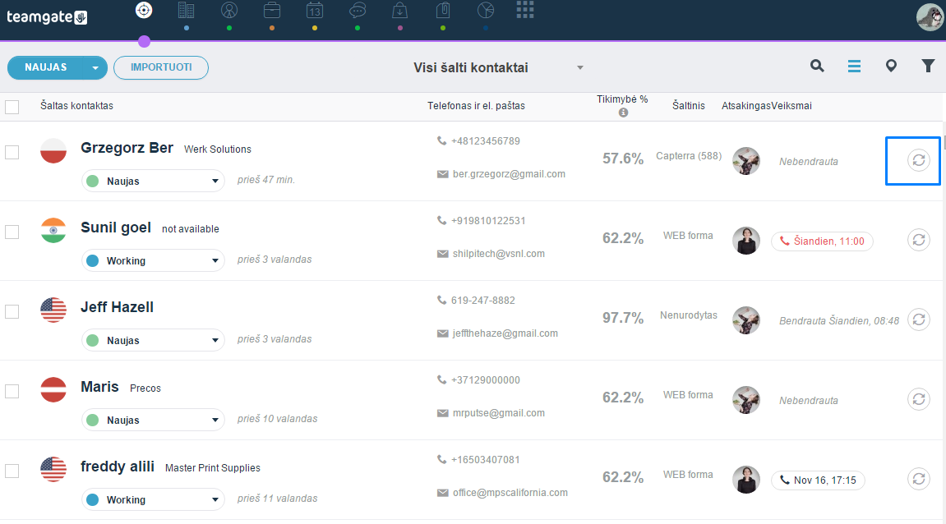Open Jeff Hazell's Naujas status dropdown
Image resolution: width=946 pixels, height=524 pixels.
pos(153,340)
